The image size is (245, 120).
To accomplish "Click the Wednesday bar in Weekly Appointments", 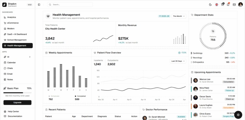I will click(x=61, y=76).
